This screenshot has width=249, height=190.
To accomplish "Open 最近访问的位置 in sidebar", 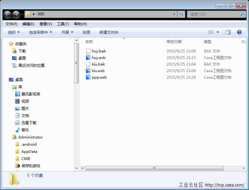I will [x=31, y=66].
